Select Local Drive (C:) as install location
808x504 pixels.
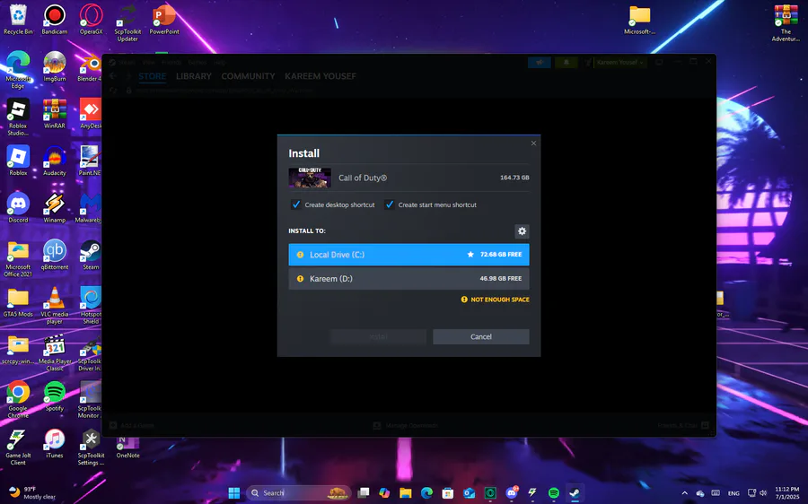coord(408,255)
